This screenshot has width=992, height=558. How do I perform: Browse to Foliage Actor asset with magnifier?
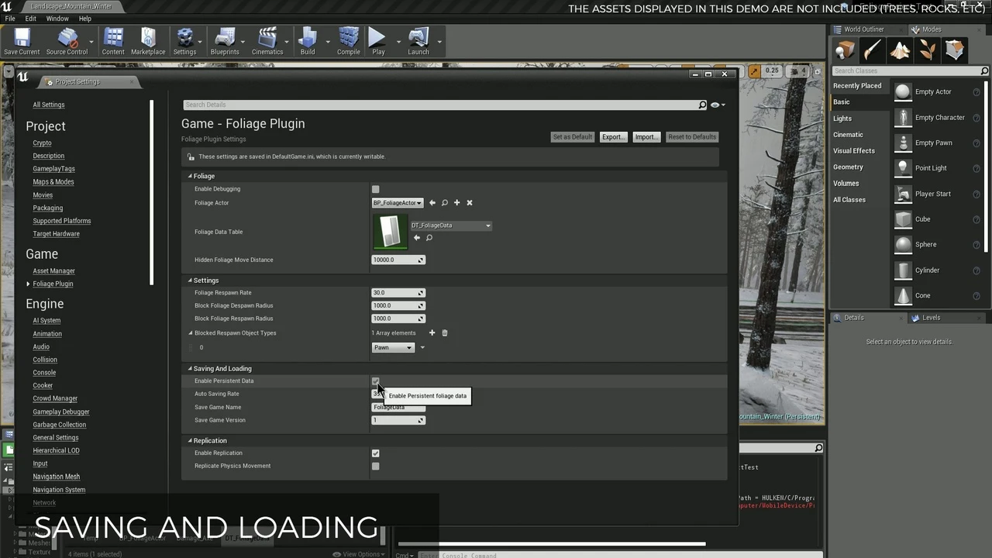(x=444, y=203)
